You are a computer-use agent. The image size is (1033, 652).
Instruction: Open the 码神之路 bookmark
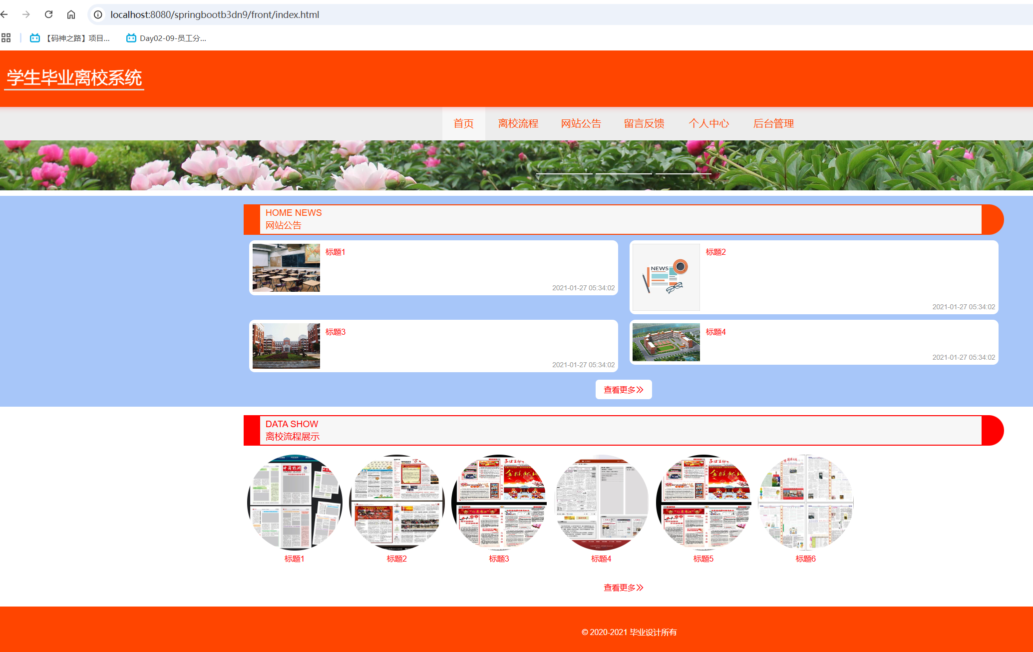[70, 38]
